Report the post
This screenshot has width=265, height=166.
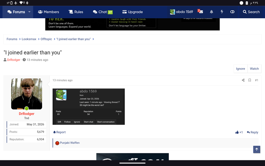[59, 132]
